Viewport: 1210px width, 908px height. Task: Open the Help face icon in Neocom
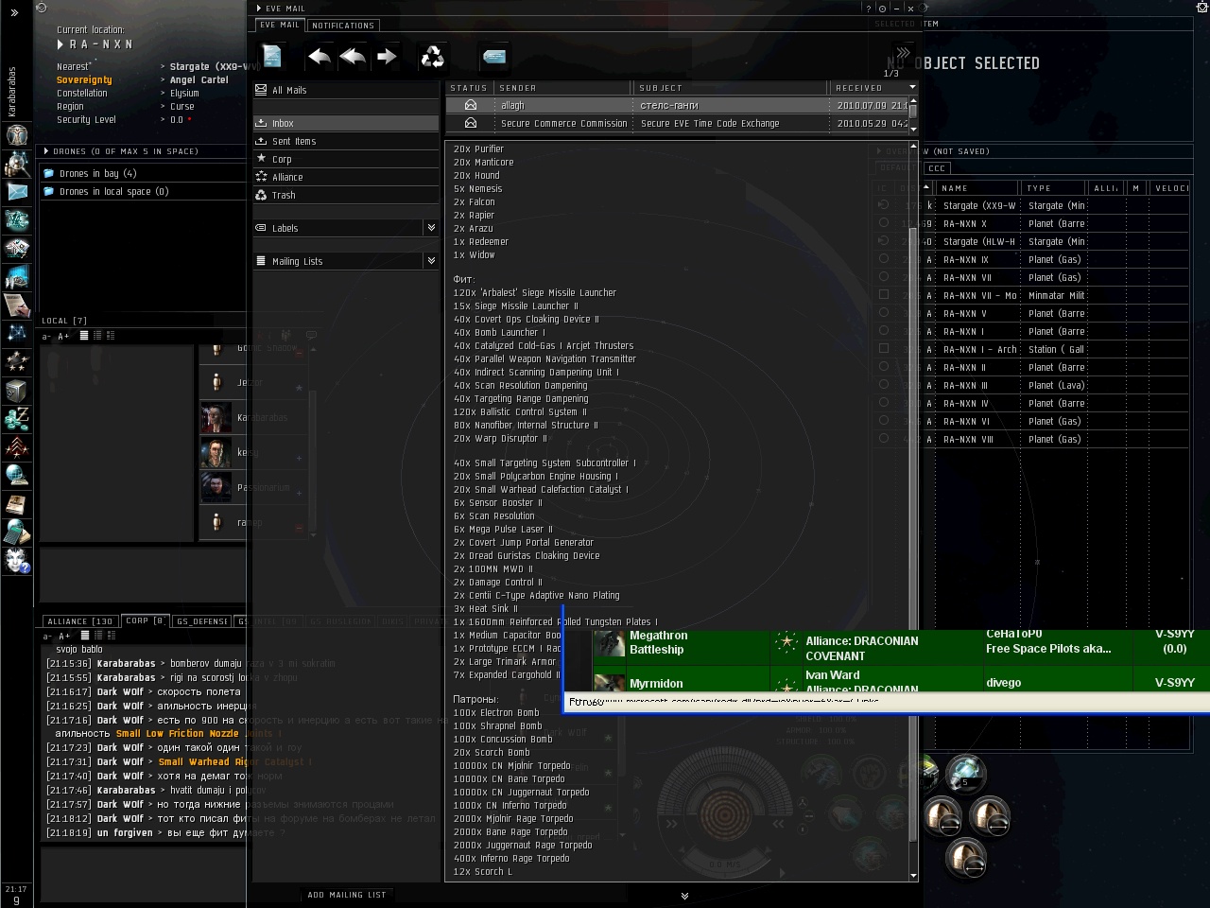coord(16,561)
